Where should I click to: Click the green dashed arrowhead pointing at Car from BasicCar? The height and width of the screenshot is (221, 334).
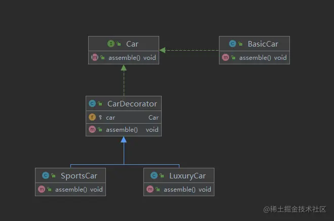point(162,50)
